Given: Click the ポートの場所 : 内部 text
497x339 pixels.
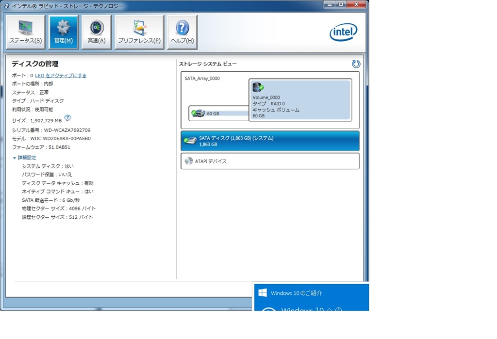Looking at the screenshot, I should 33,83.
